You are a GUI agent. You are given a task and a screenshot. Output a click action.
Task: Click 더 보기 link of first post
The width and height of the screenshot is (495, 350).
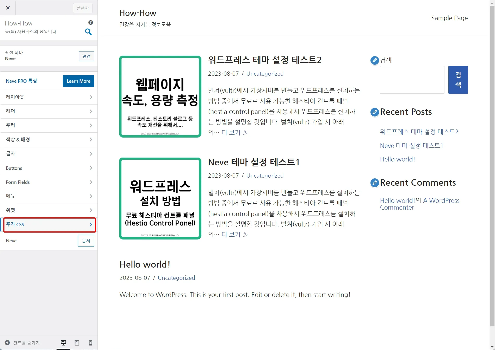tap(234, 133)
